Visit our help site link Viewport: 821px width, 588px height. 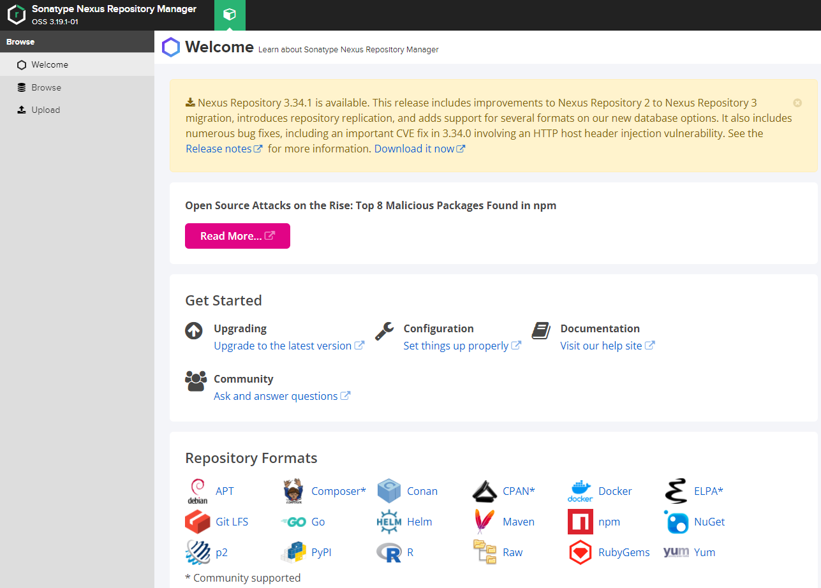(607, 346)
